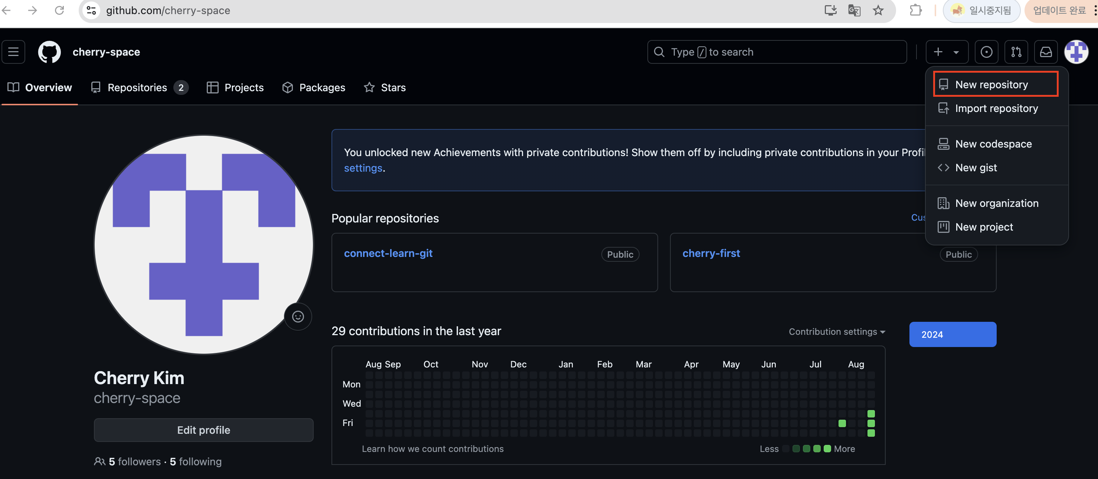Click the GitHub Octocat logo
Image resolution: width=1098 pixels, height=479 pixels.
click(49, 52)
